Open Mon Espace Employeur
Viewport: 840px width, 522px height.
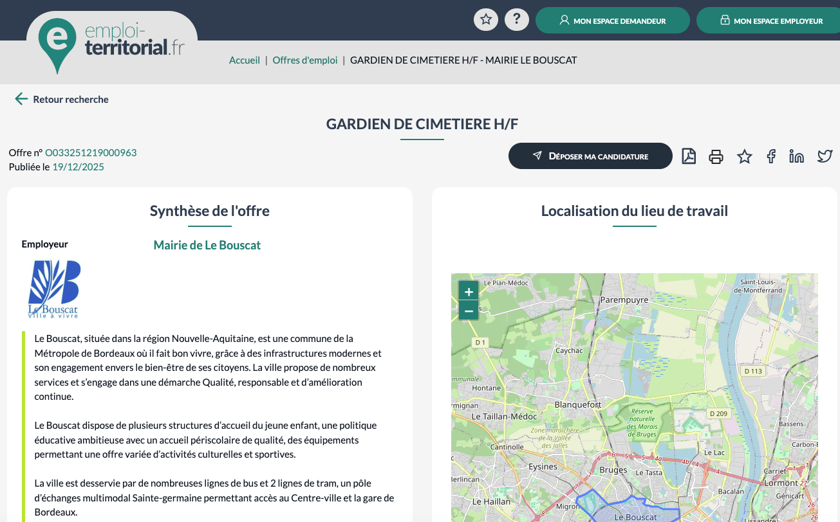[771, 21]
